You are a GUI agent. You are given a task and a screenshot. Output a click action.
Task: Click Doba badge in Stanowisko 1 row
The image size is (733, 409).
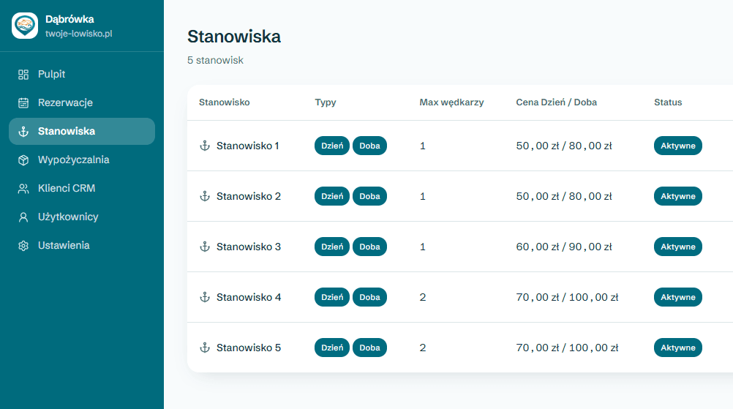tap(369, 146)
